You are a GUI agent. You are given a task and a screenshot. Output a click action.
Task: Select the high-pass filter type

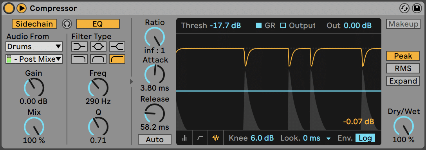(117, 59)
